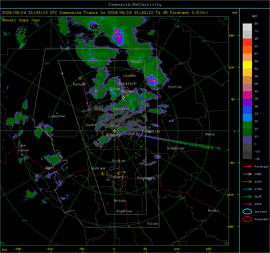Click the Calgary city label

pyautogui.click(x=117, y=177)
